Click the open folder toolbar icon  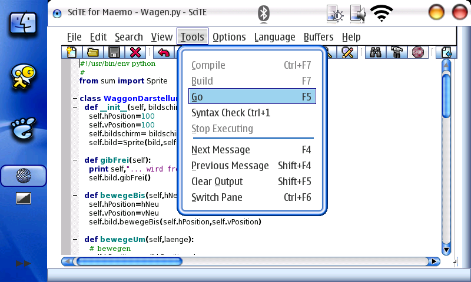click(93, 52)
